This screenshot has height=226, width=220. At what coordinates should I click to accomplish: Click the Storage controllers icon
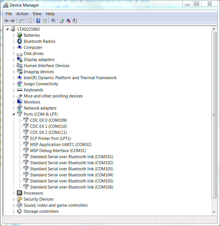click(20, 211)
